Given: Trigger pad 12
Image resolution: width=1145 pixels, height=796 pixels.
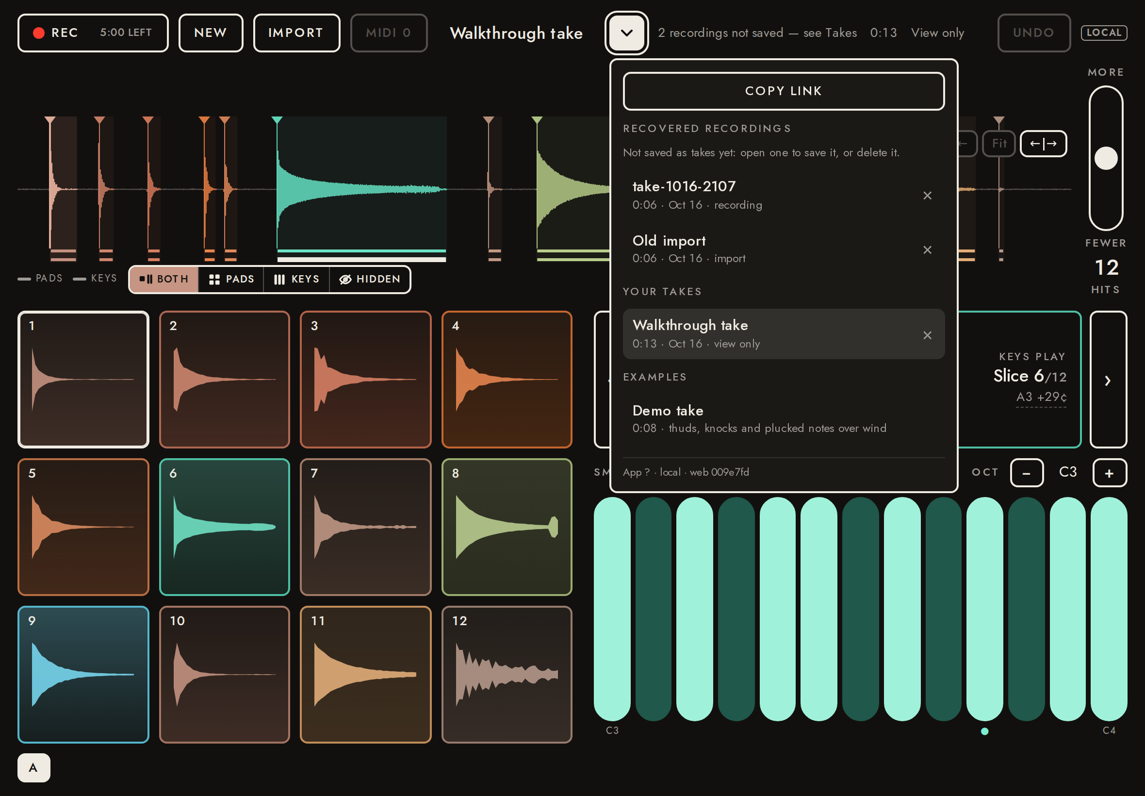Looking at the screenshot, I should [x=507, y=674].
